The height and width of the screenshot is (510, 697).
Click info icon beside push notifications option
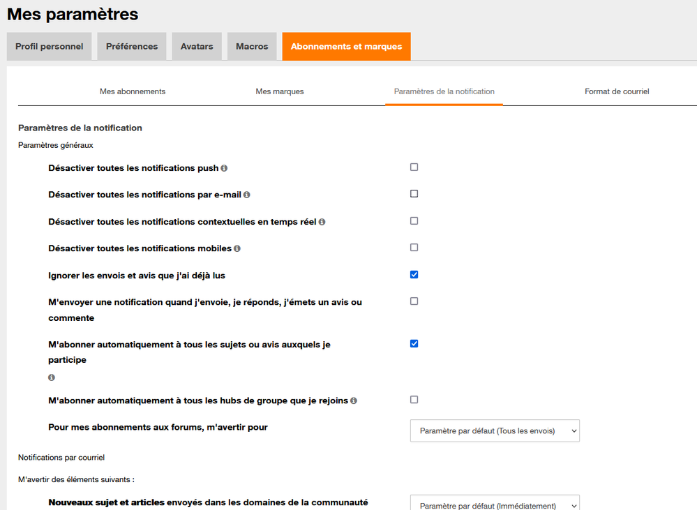pos(224,168)
